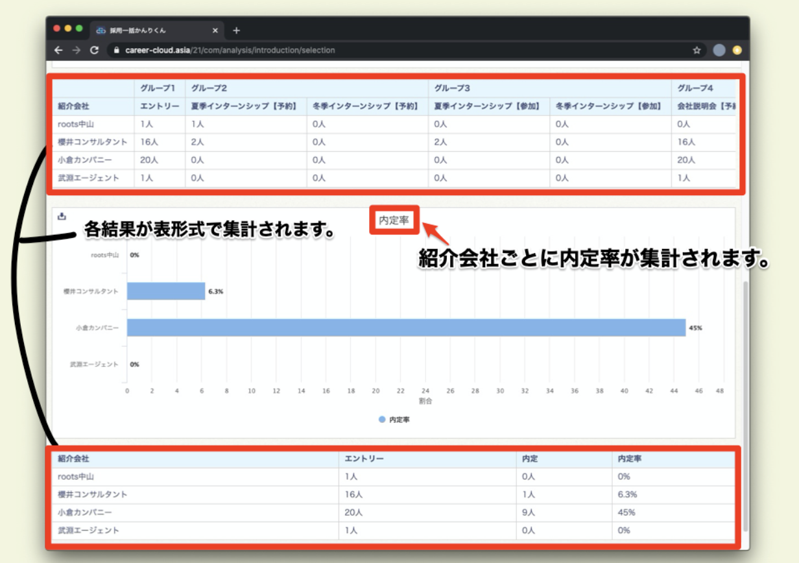Click the 小倉カンパニー 45% bar
The height and width of the screenshot is (563, 799).
click(x=406, y=328)
